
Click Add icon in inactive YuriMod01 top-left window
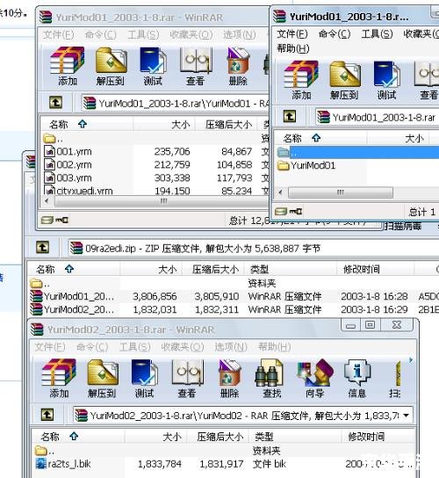tap(68, 66)
